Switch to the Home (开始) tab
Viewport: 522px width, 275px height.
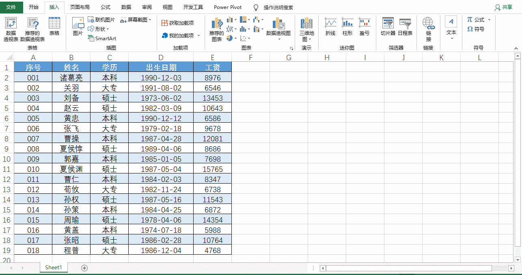(34, 7)
